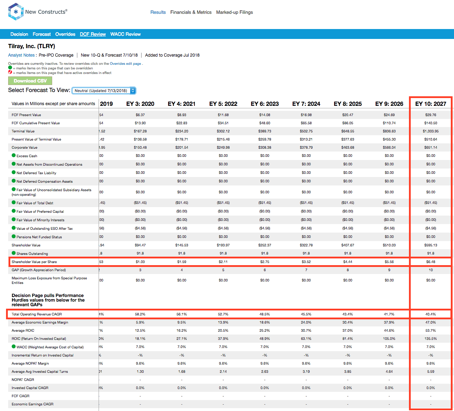Click green dot beside Net Deferred Tax Liability

tap(14, 172)
